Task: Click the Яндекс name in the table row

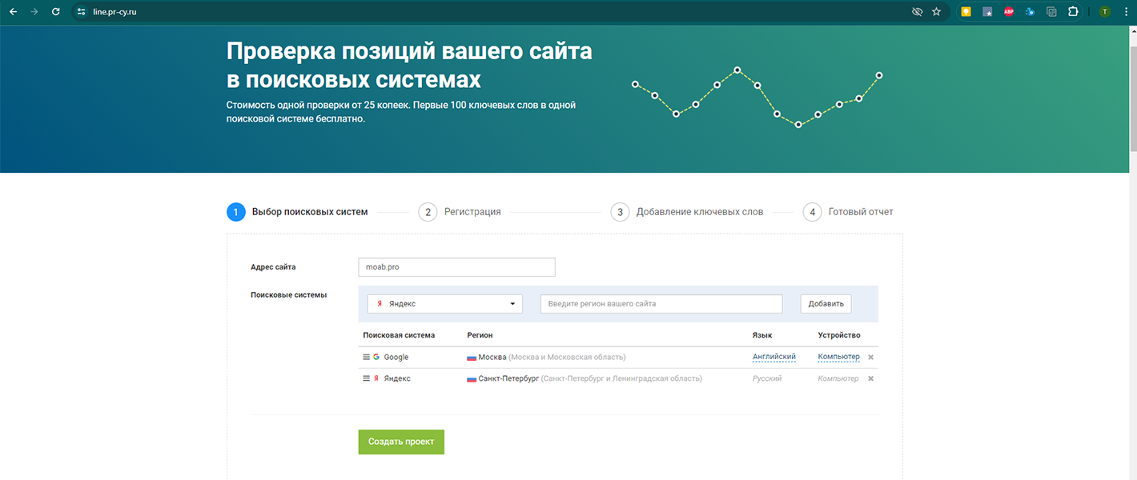Action: [397, 378]
